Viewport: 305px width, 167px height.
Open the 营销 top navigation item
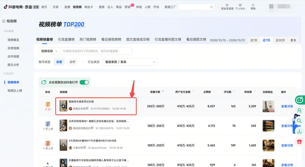tap(127, 7)
